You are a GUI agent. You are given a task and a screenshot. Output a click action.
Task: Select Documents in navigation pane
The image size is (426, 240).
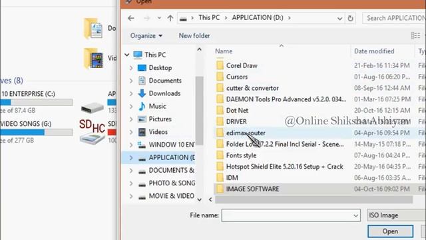(165, 81)
